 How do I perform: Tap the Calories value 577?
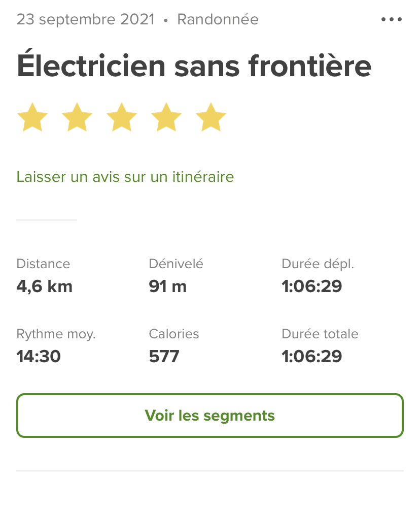click(x=164, y=357)
